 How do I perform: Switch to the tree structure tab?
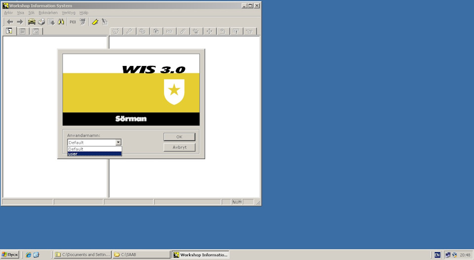(x=9, y=31)
